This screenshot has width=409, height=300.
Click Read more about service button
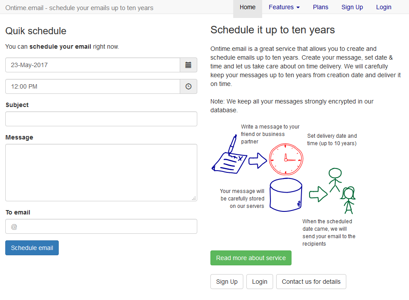point(251,258)
